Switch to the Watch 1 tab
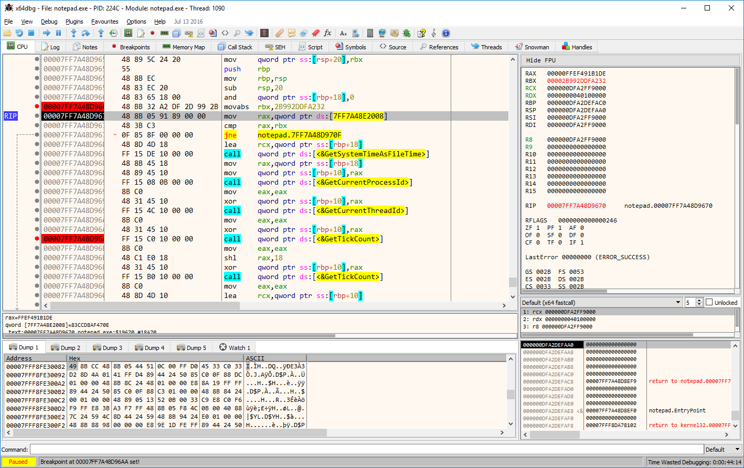744x468 pixels. point(235,347)
